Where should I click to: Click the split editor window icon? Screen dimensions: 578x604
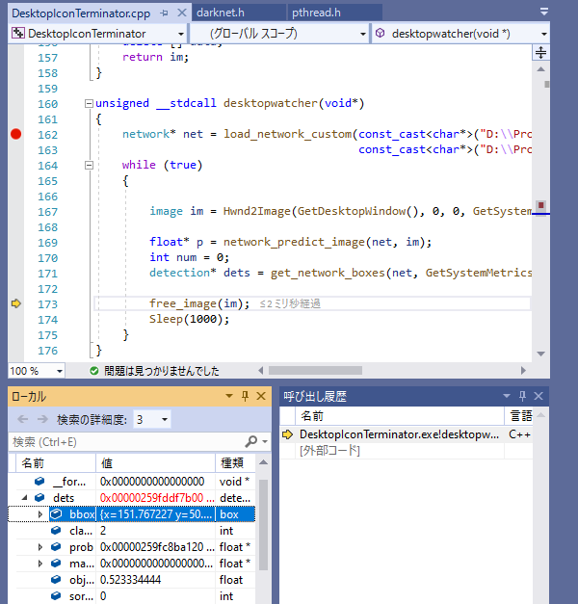point(540,52)
